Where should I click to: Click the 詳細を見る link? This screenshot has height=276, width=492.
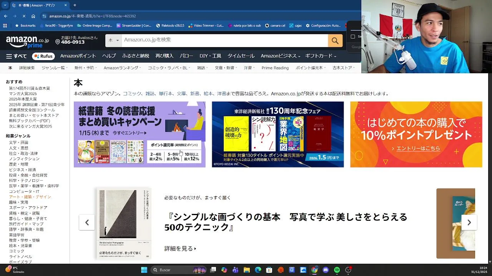click(180, 249)
